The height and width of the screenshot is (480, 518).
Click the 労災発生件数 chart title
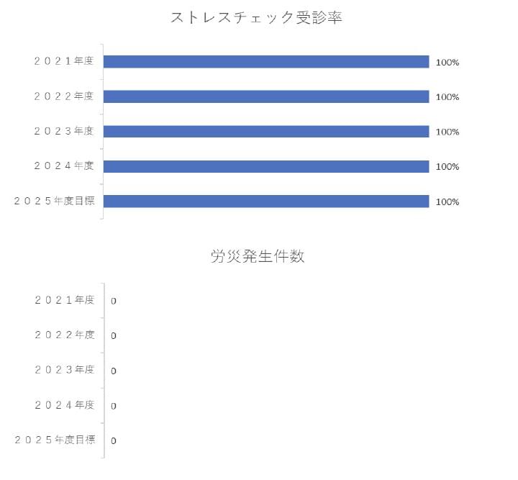(x=258, y=257)
